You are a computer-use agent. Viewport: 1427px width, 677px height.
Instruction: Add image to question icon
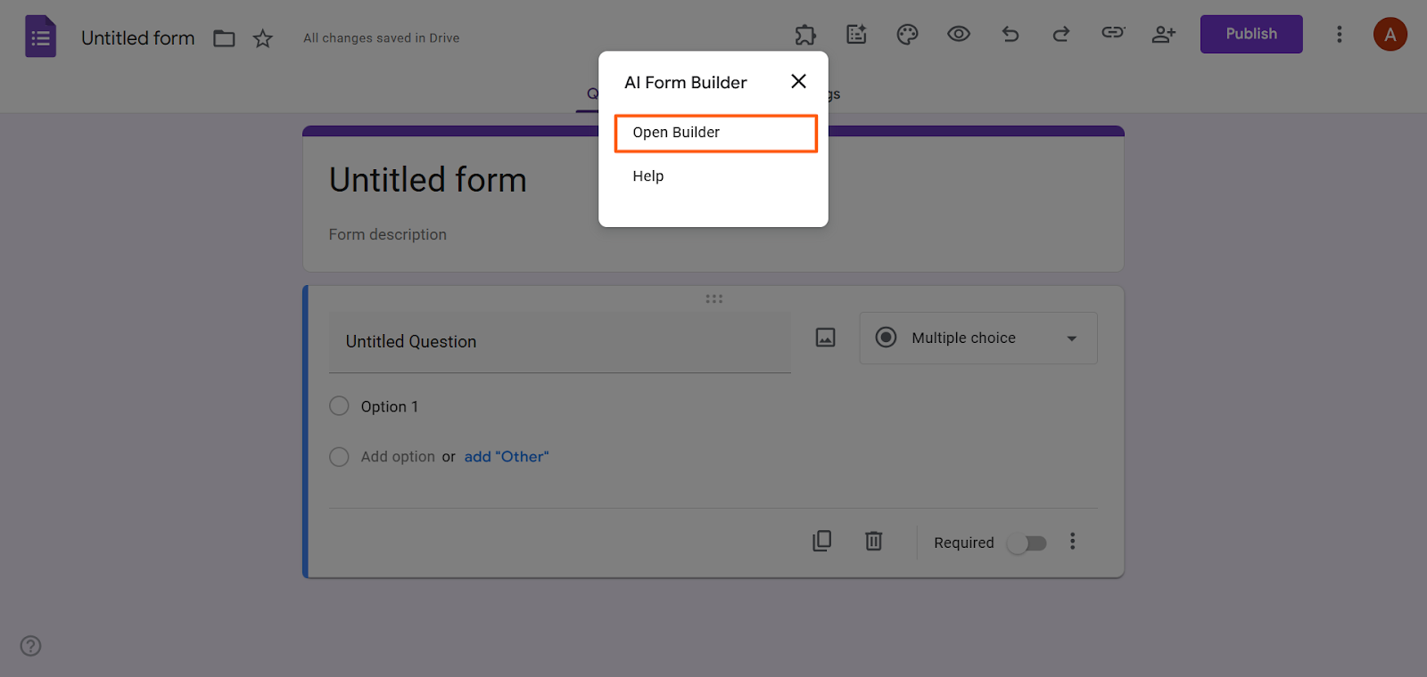point(826,338)
